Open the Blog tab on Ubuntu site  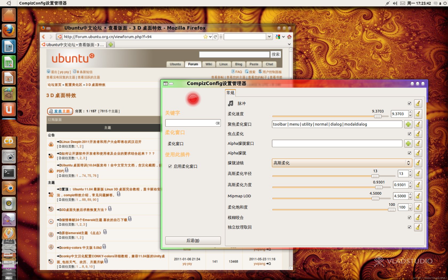click(x=239, y=64)
